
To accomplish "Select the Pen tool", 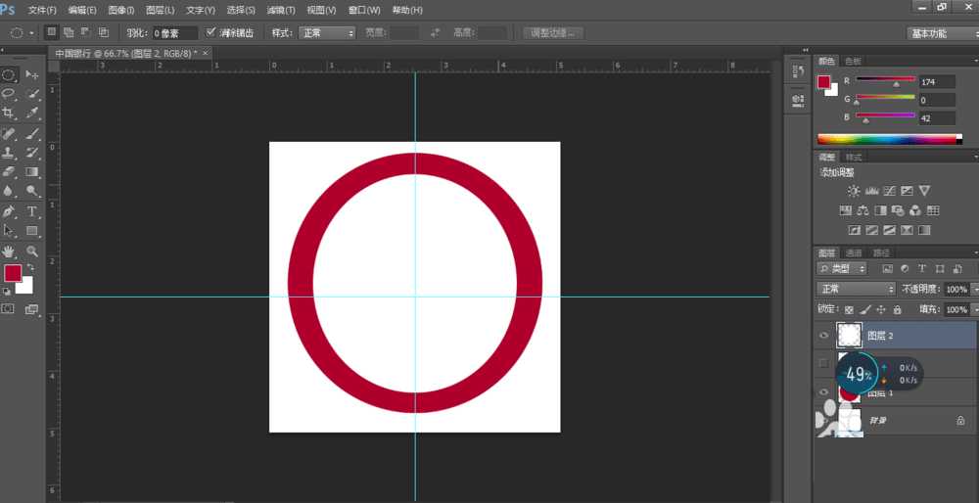I will [9, 211].
